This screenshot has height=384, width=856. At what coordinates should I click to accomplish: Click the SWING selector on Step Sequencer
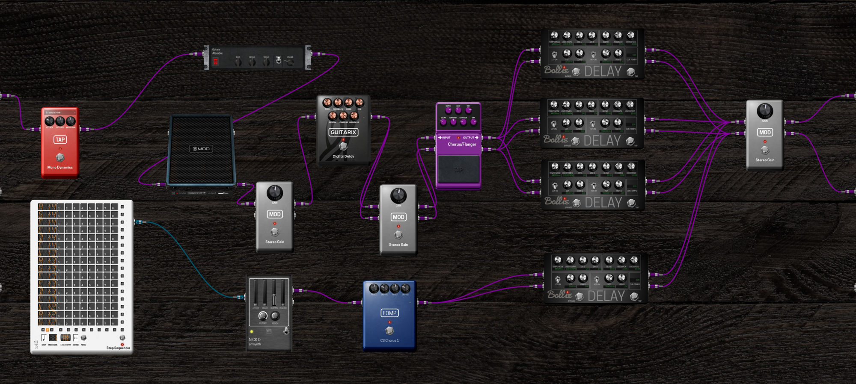pos(76,338)
